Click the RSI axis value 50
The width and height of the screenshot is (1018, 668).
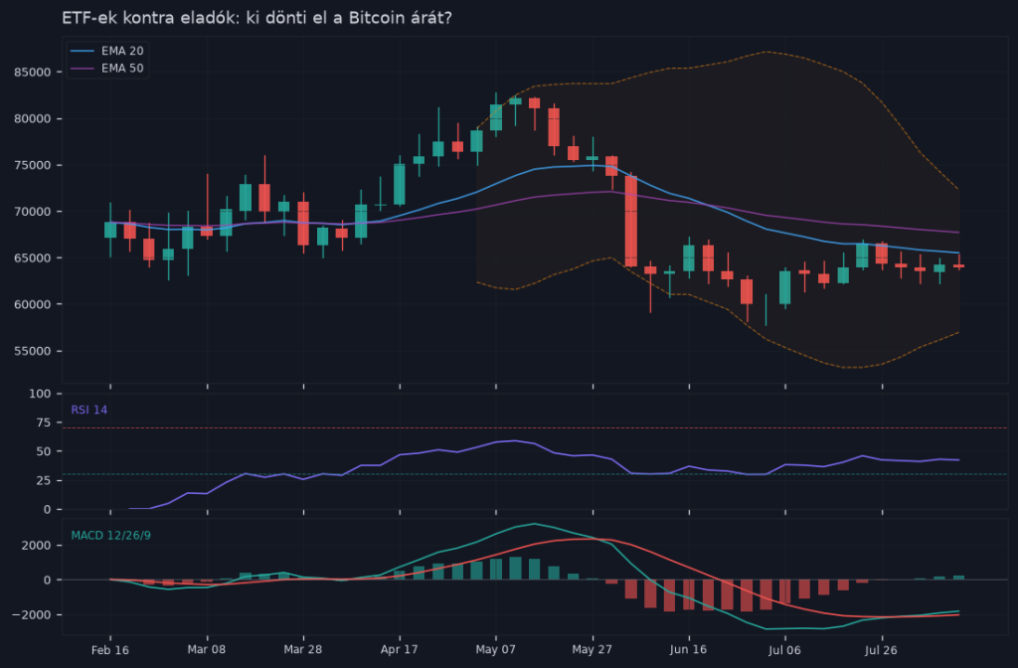[x=44, y=451]
